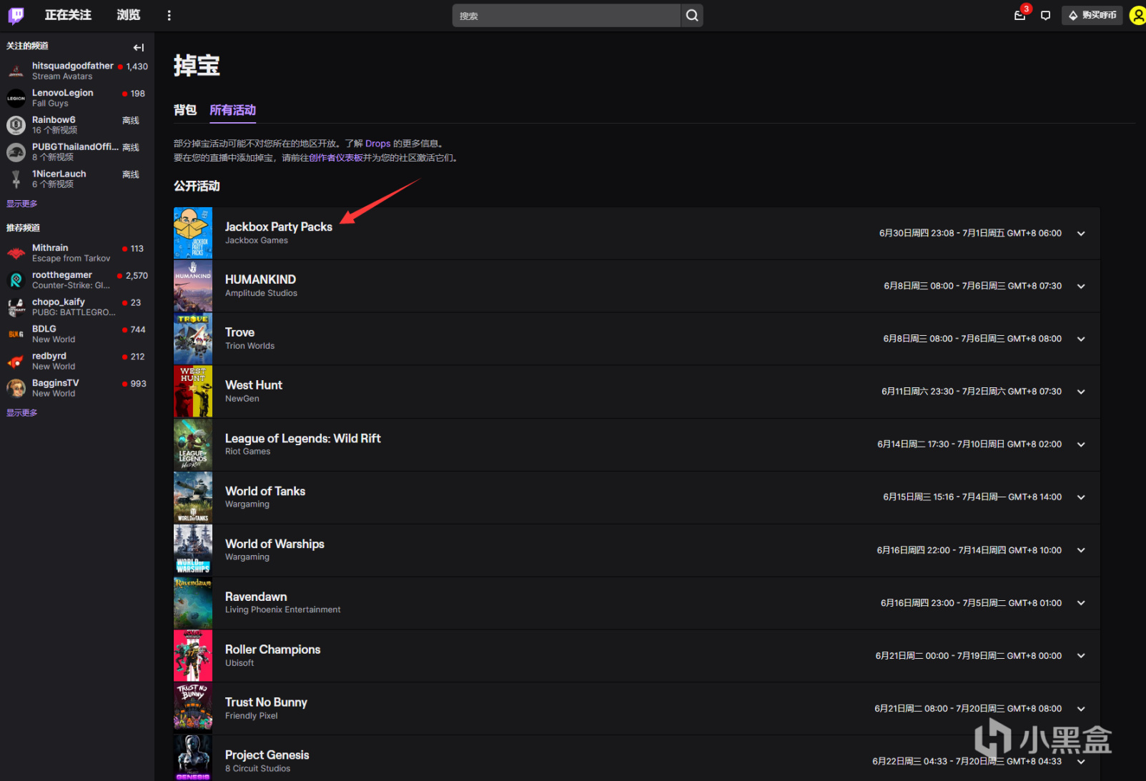The width and height of the screenshot is (1146, 781).
Task: Click the search magnifier button
Action: coord(692,16)
